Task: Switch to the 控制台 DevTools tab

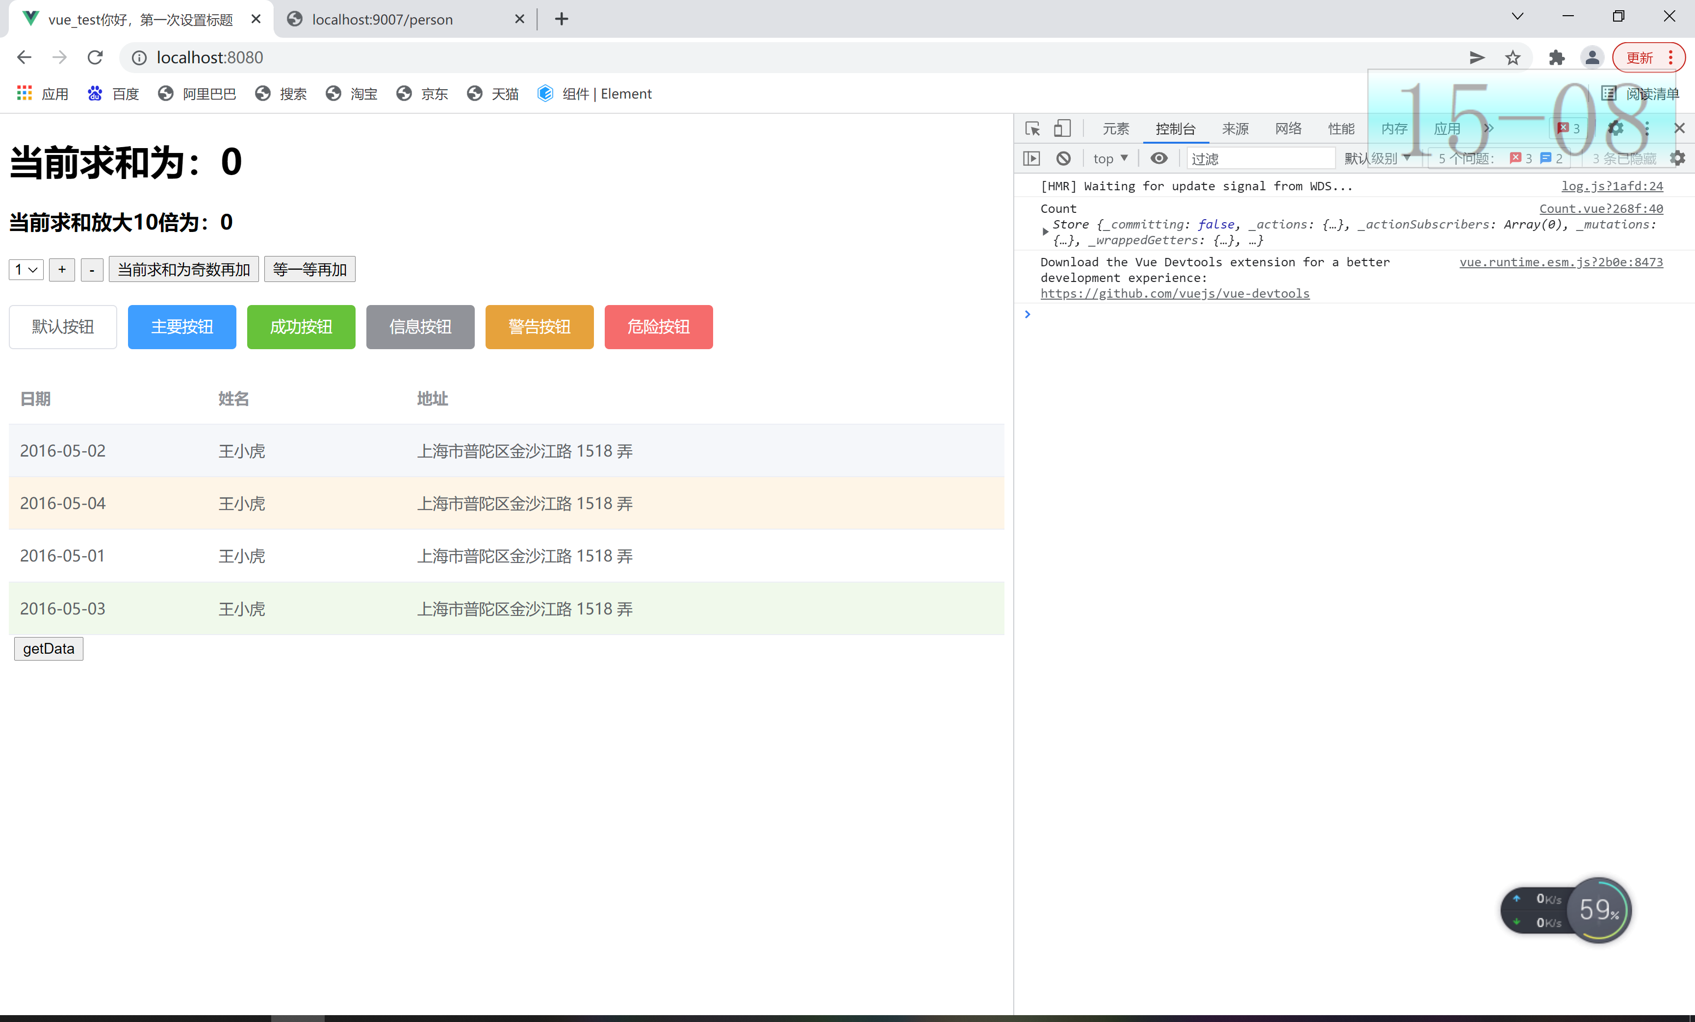Action: pyautogui.click(x=1176, y=128)
